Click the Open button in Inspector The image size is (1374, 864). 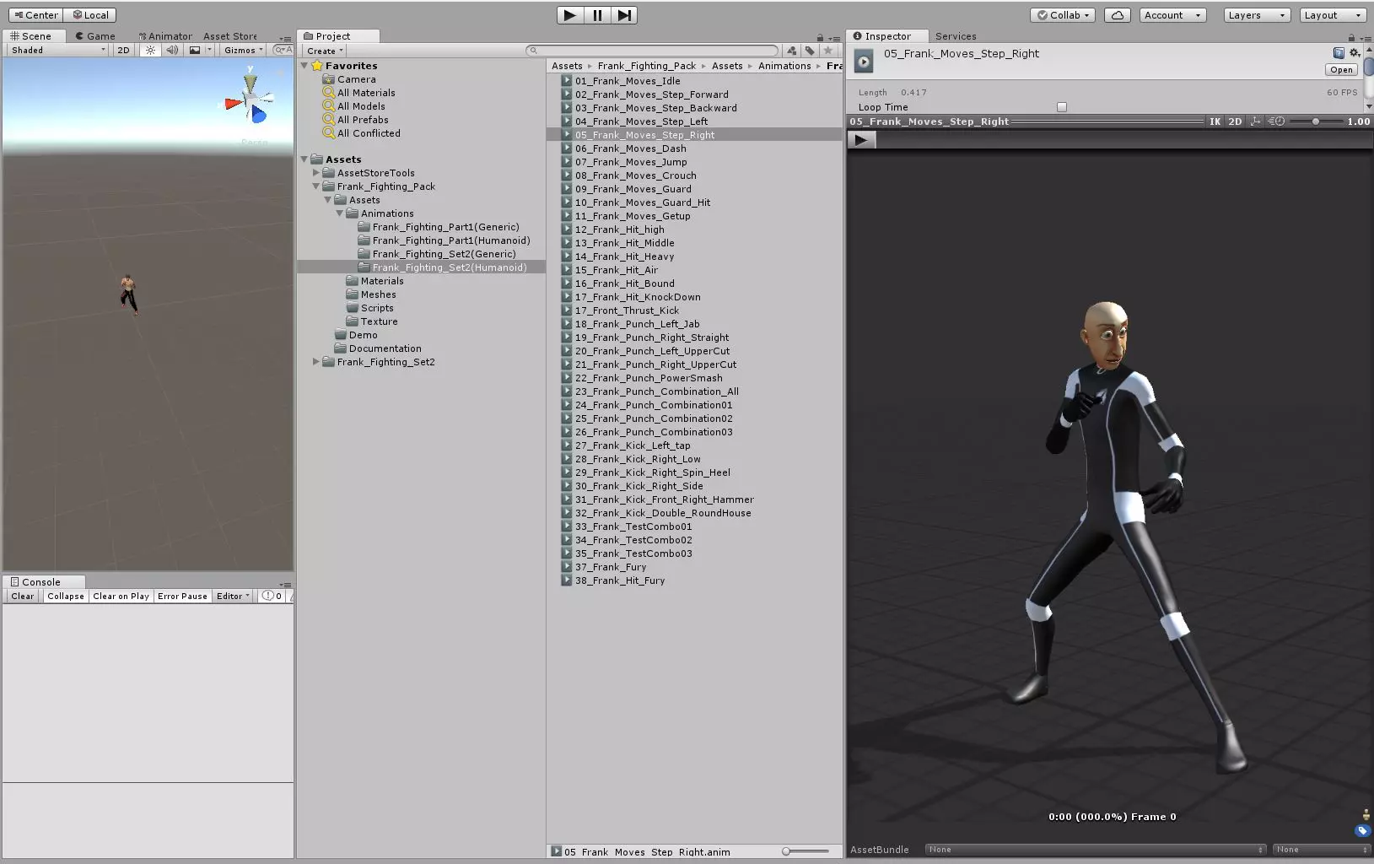pos(1341,70)
